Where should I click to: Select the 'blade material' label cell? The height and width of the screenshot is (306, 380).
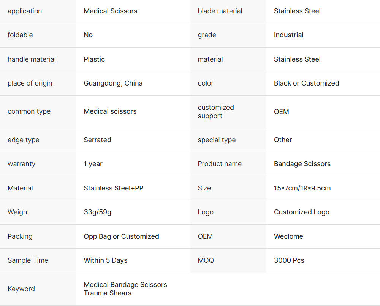pyautogui.click(x=220, y=11)
